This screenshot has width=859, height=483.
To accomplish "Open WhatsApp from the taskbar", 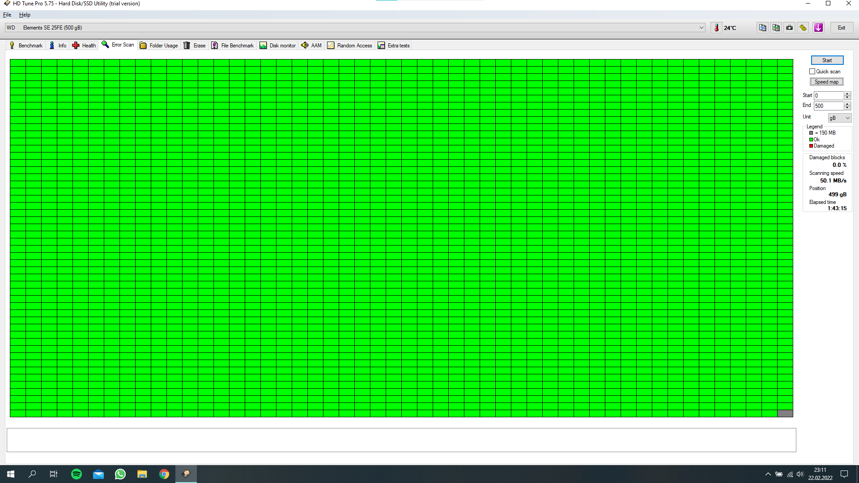I will coord(120,474).
